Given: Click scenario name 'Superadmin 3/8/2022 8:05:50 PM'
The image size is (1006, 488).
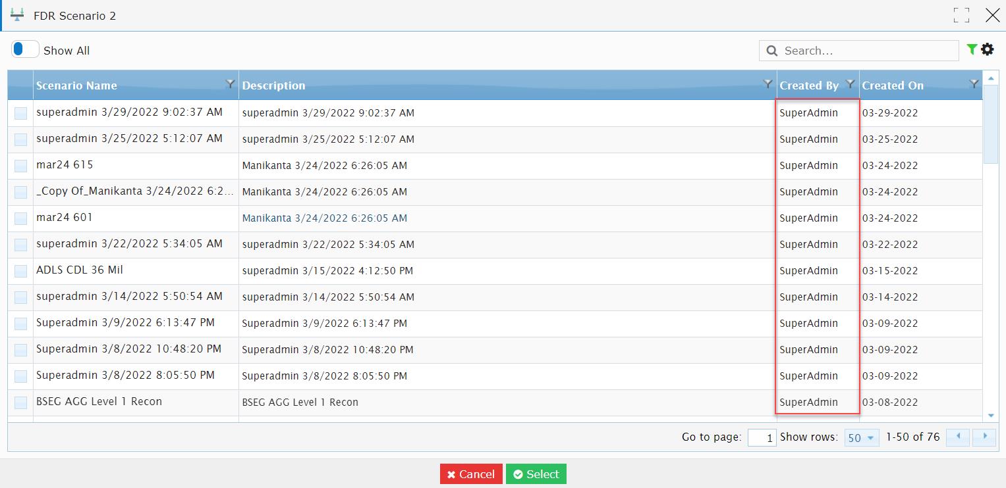Looking at the screenshot, I should 125,375.
